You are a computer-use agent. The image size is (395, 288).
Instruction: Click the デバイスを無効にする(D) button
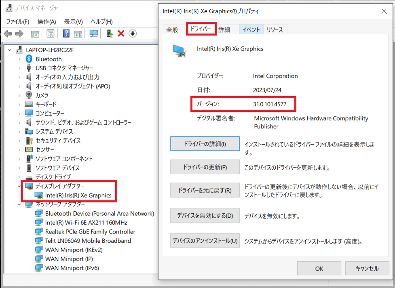205,216
